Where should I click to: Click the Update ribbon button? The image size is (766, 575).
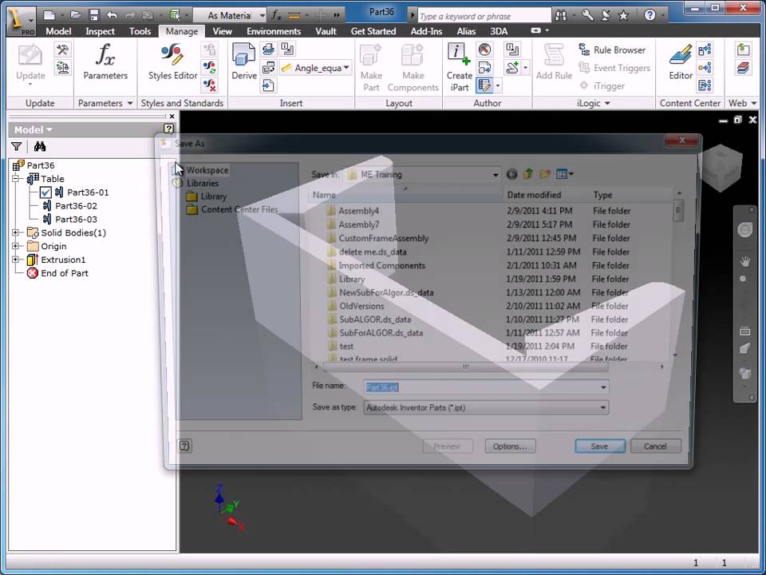(30, 64)
